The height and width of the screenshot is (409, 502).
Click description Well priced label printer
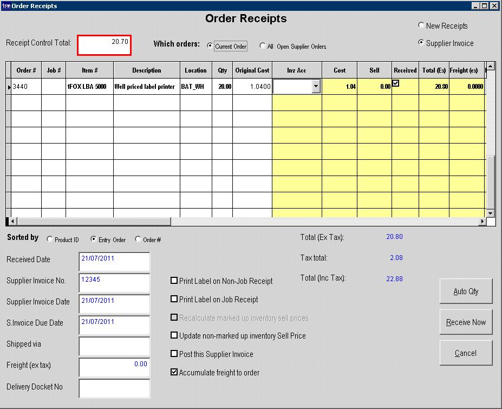(x=147, y=87)
